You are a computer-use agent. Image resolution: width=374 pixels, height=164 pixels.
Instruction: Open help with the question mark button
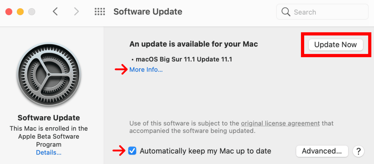click(x=358, y=151)
